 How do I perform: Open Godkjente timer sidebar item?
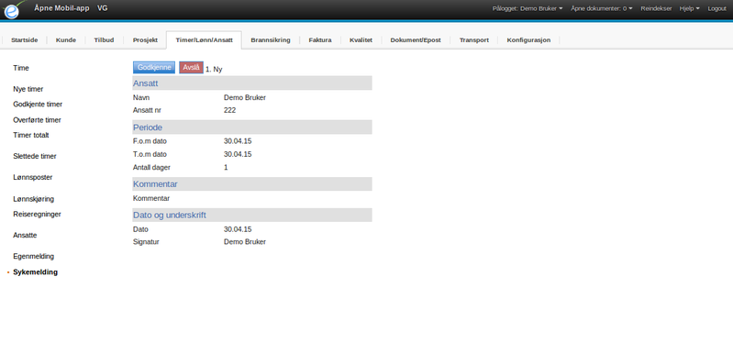[38, 105]
